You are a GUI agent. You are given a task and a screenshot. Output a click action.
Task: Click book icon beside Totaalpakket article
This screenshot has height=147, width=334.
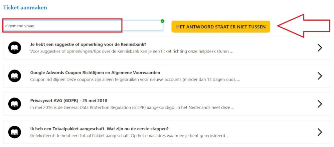(14, 132)
